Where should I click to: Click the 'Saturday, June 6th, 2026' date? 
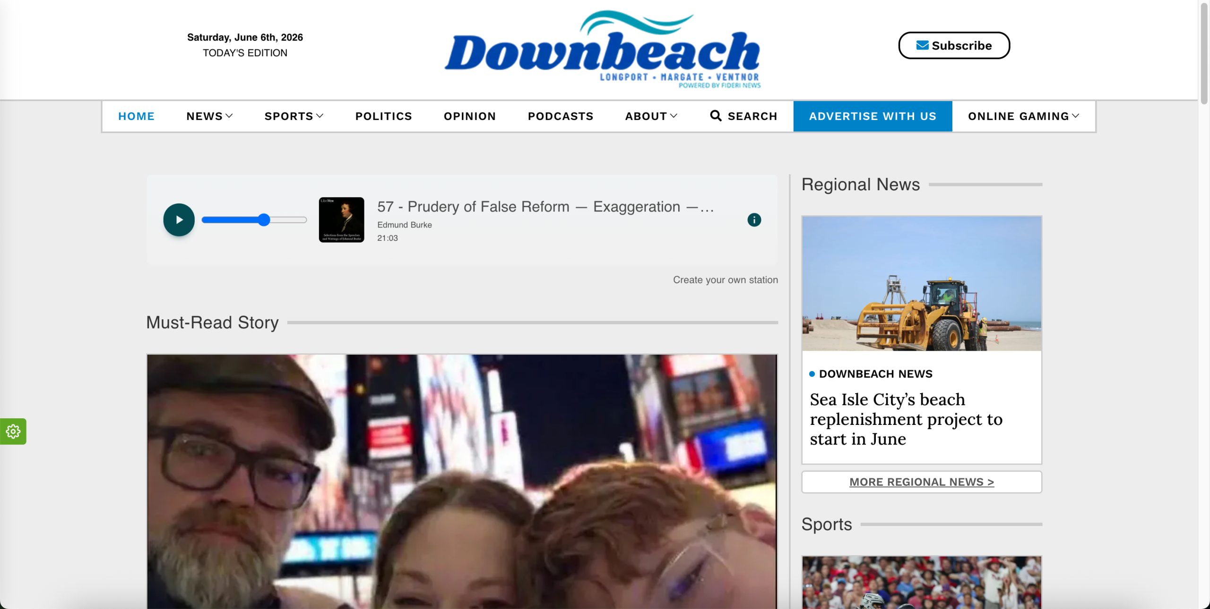coord(245,37)
